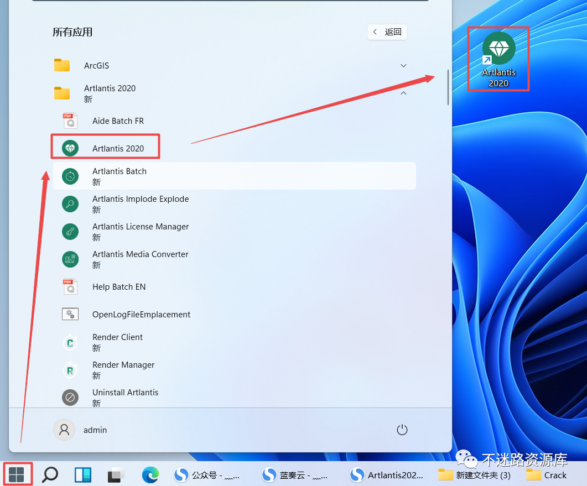
Task: Click the 返回 back button
Action: tap(387, 32)
